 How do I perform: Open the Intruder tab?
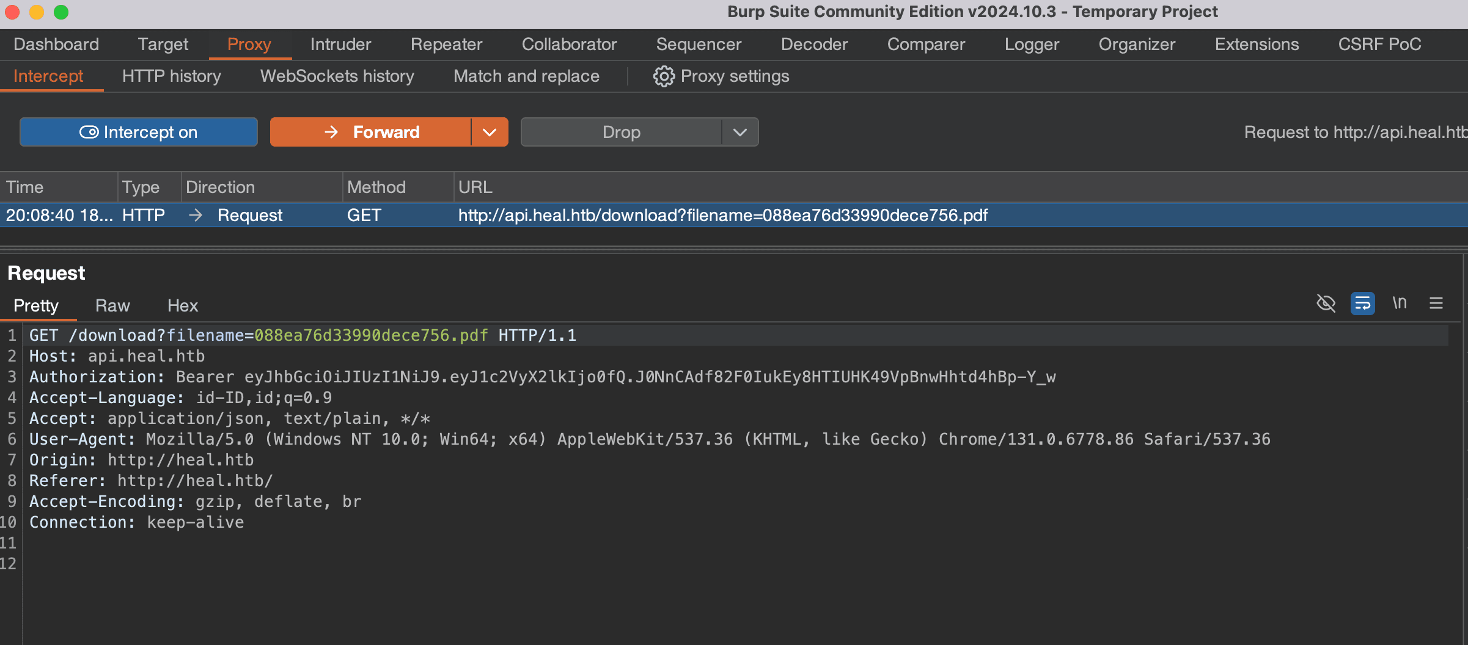[x=340, y=45]
